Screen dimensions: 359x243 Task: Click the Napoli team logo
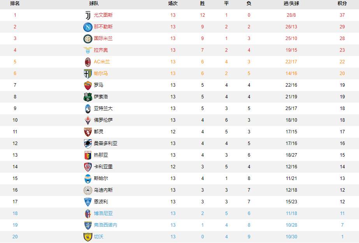point(88,27)
